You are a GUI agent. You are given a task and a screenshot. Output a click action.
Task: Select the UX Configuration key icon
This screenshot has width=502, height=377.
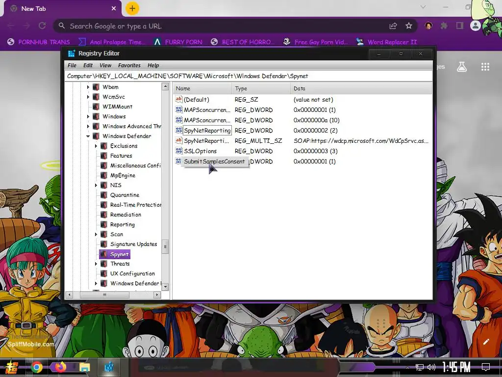pyautogui.click(x=104, y=273)
